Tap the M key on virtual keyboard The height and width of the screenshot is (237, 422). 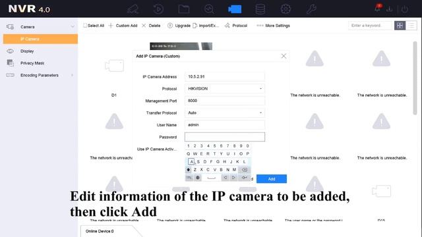tap(234, 170)
